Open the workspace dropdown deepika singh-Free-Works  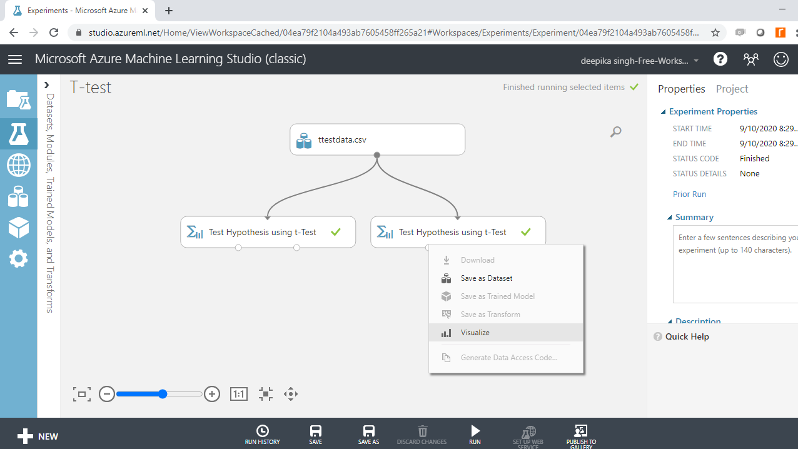pos(640,61)
